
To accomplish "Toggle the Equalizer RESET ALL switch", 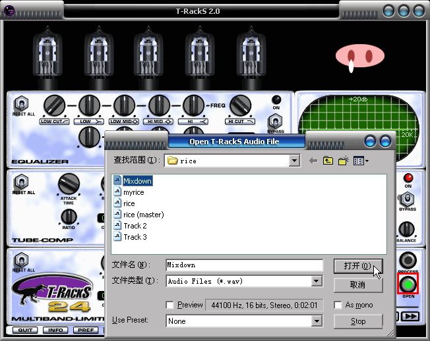I will [x=21, y=103].
